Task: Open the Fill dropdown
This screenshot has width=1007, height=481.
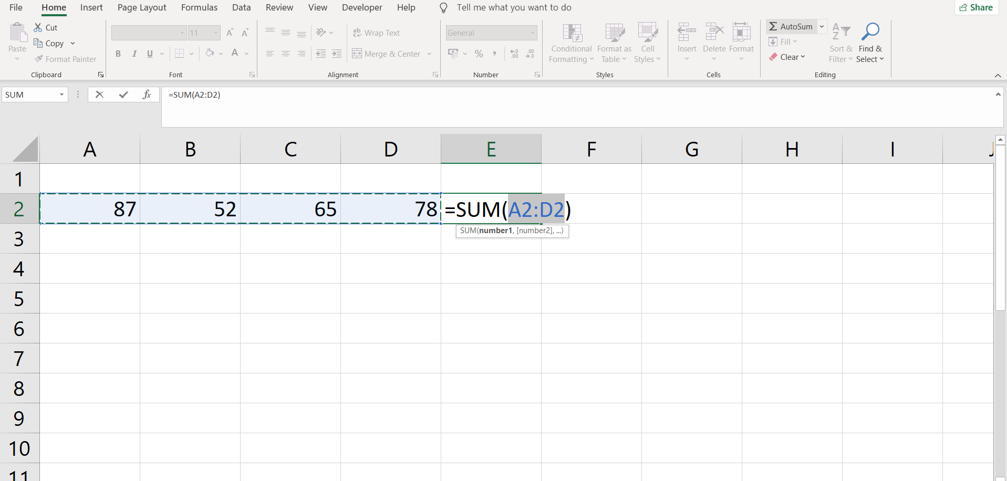Action: coord(783,41)
